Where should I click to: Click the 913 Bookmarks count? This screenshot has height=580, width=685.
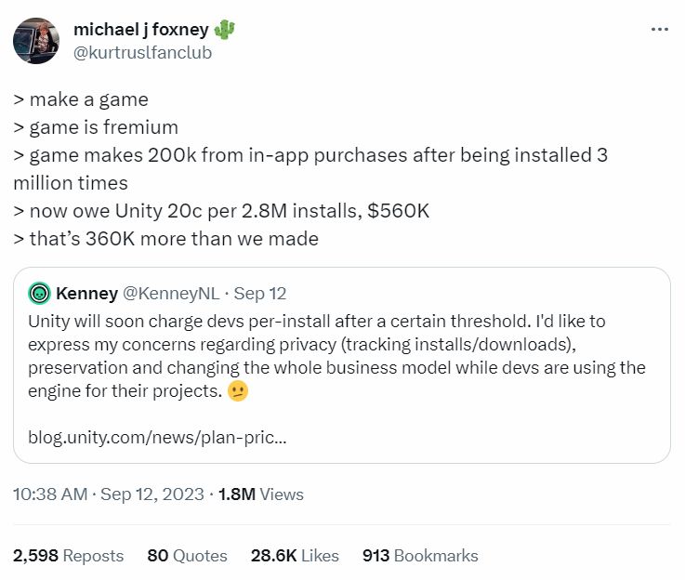pyautogui.click(x=420, y=556)
